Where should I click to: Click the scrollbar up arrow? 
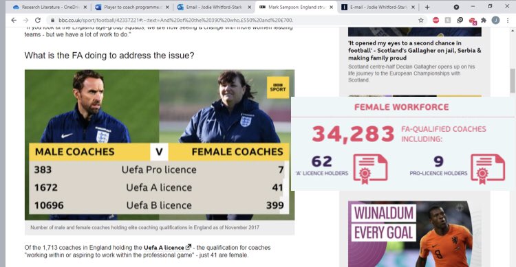513,30
